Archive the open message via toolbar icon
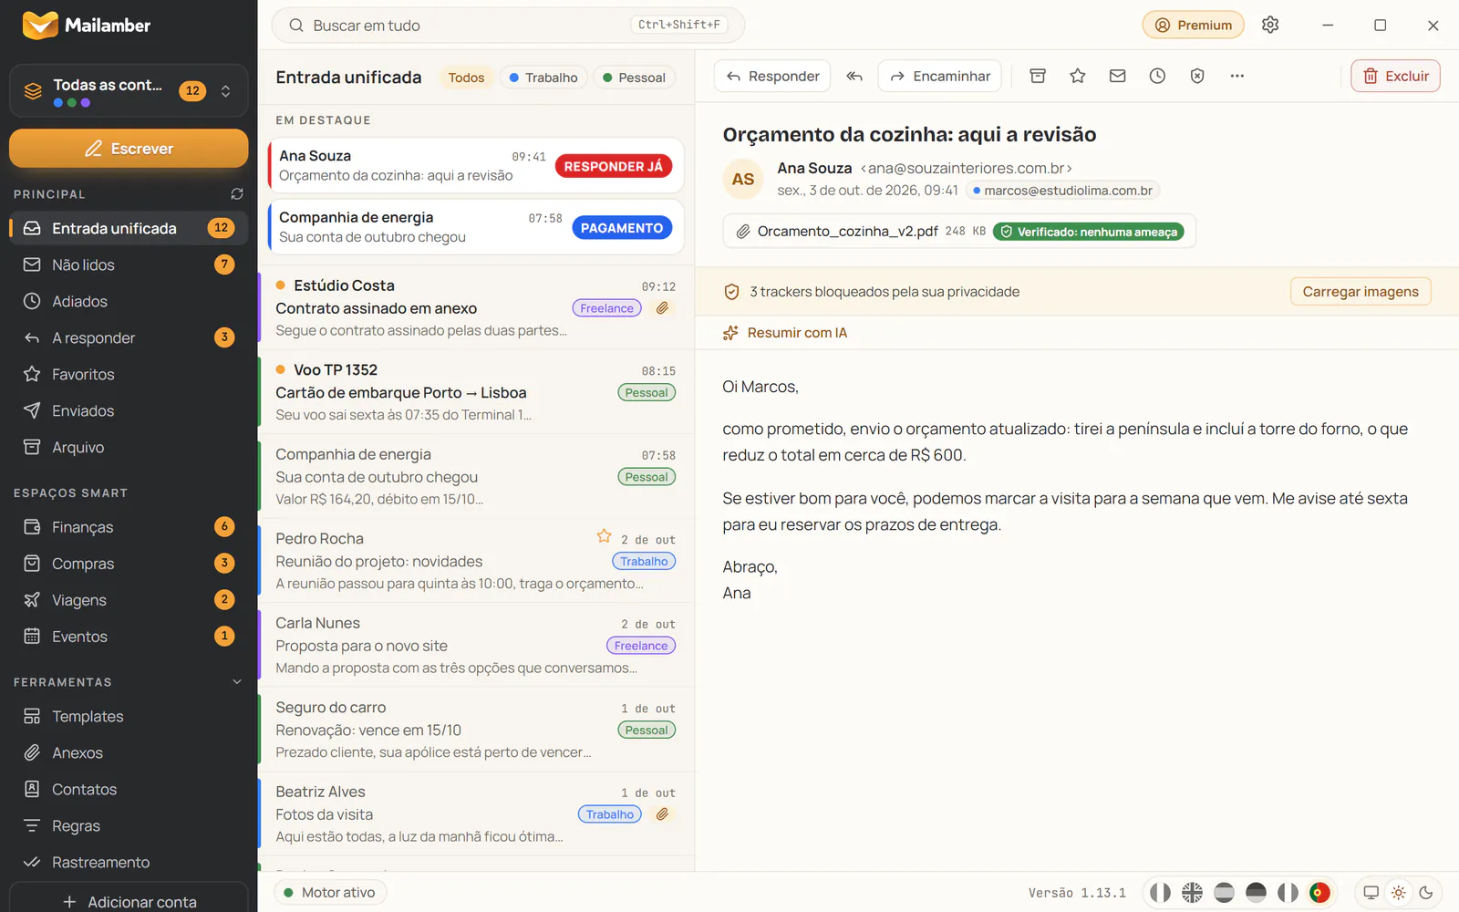Screen dimensions: 1459x912 [x=1038, y=77]
